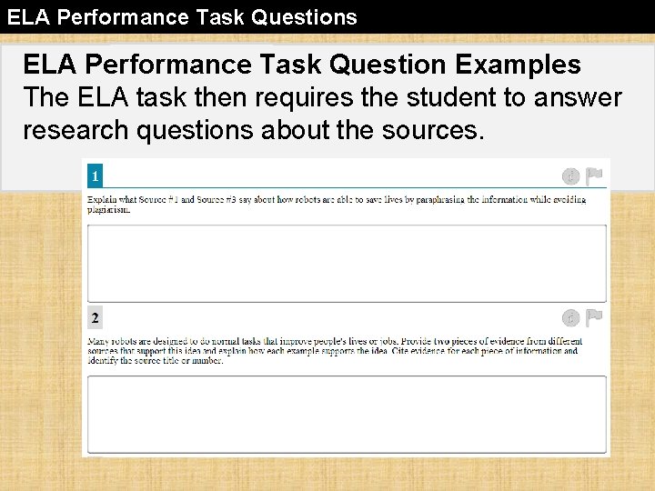Click the words 'Source #1' in the first prompt
The width and height of the screenshot is (655, 491).
coord(158,199)
